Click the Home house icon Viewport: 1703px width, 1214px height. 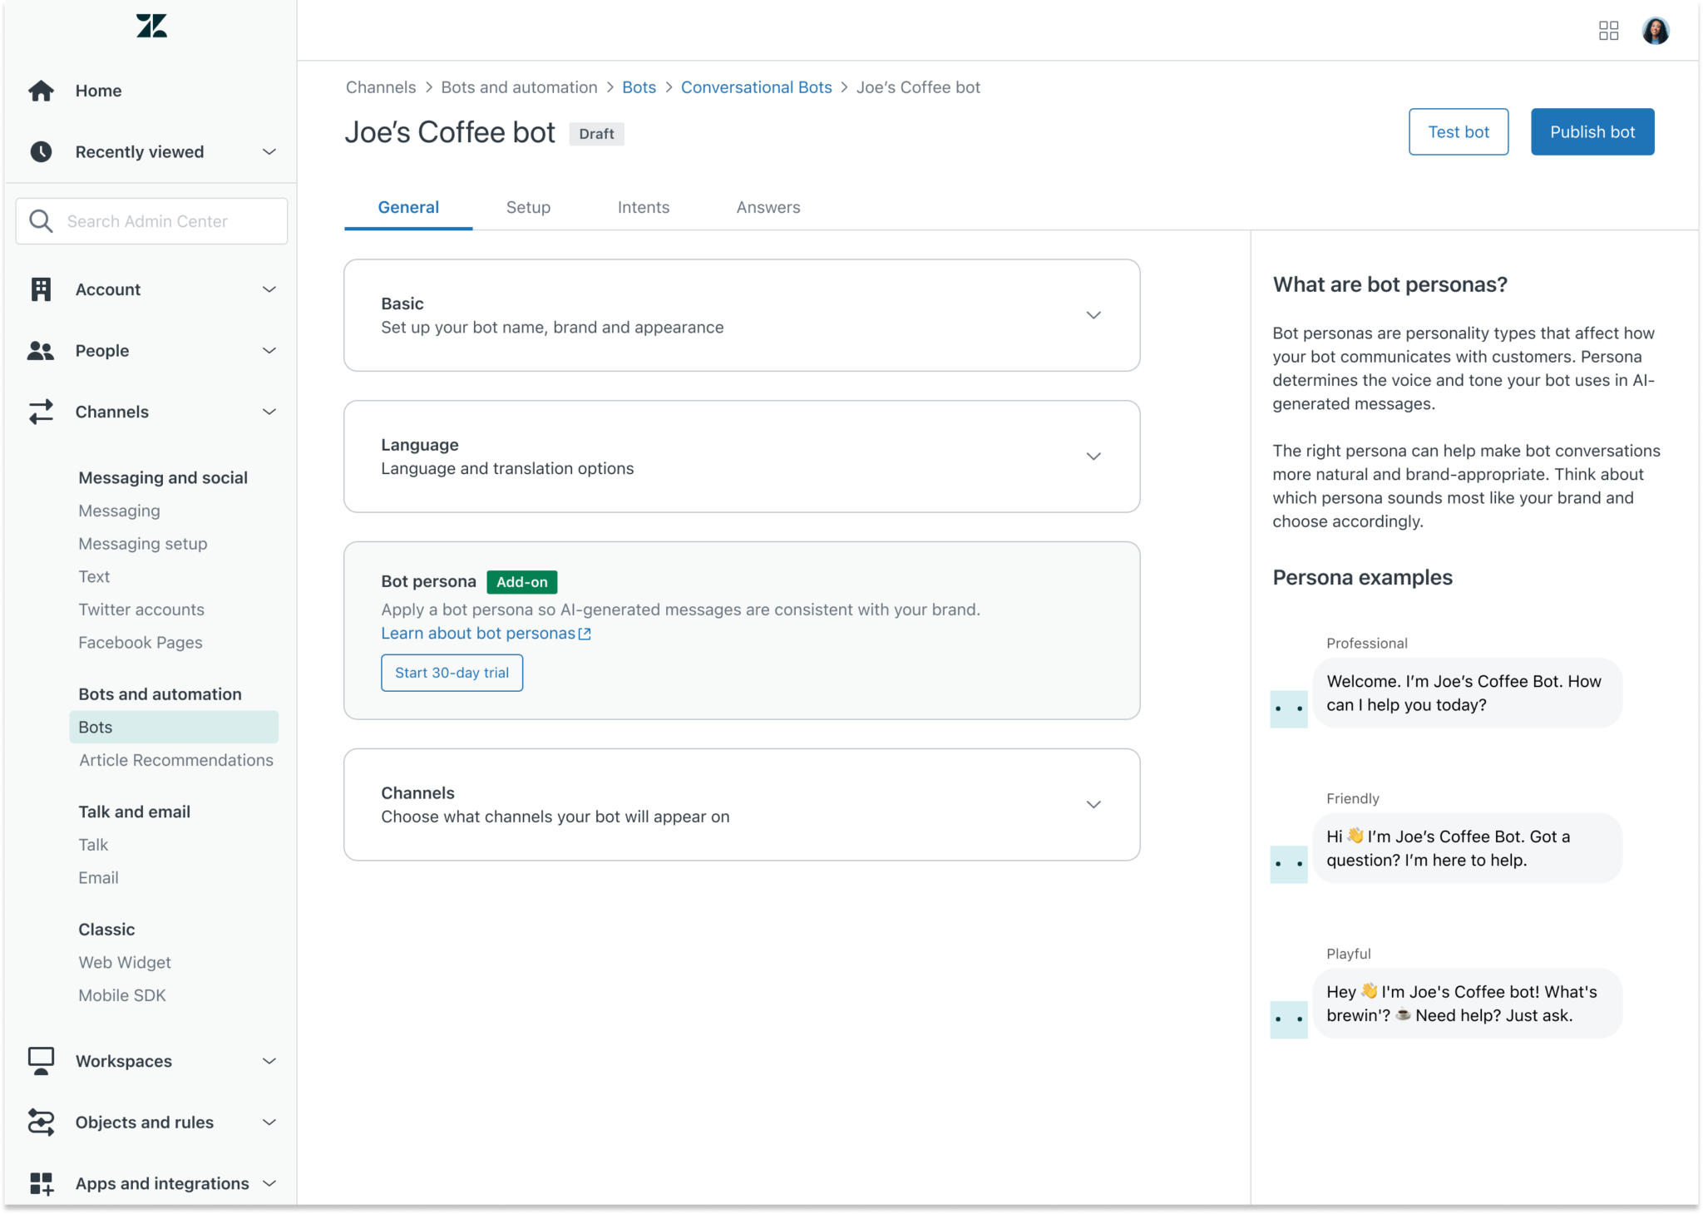click(x=41, y=91)
